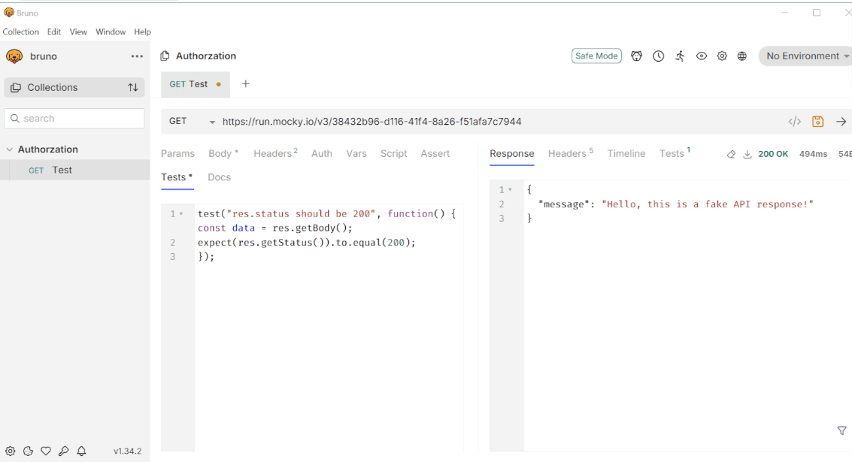Open the Edit menu

point(54,32)
